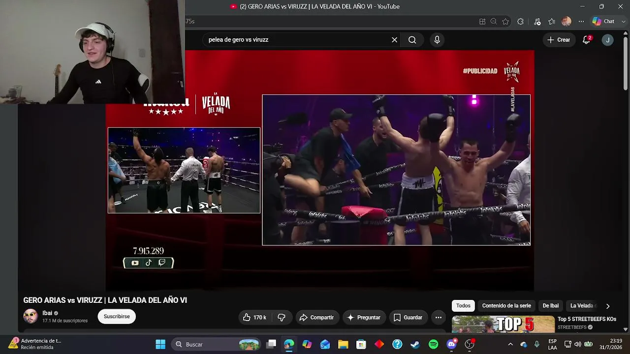This screenshot has height=354, width=630.
Task: Open the volume speaker tray icon
Action: tap(578, 344)
